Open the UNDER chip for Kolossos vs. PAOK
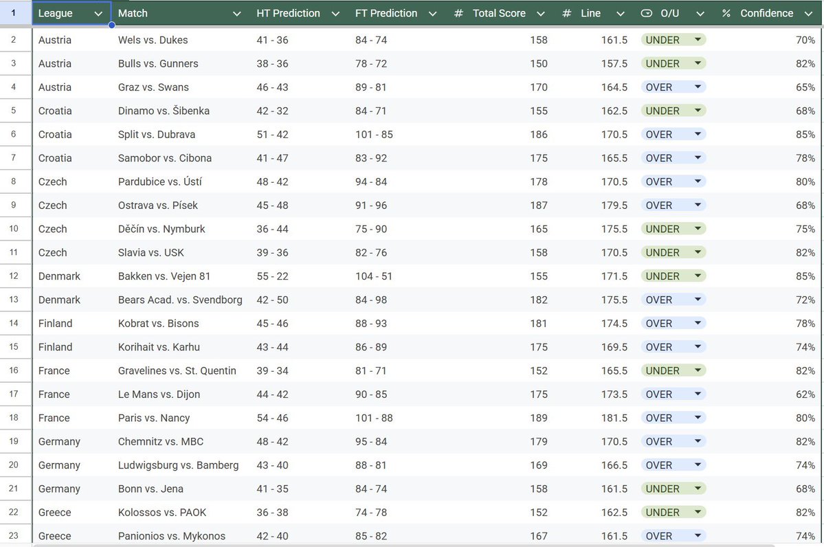This screenshot has width=824, height=547. click(673, 513)
